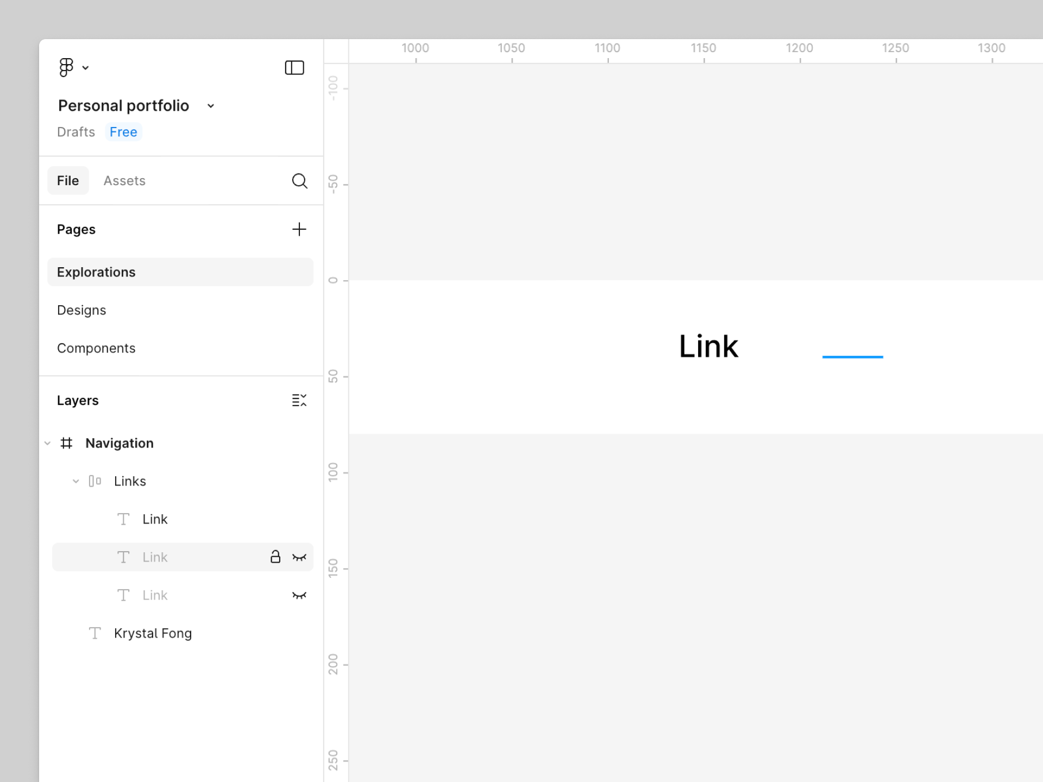1043x782 pixels.
Task: Click the search magnifier icon
Action: coord(299,181)
